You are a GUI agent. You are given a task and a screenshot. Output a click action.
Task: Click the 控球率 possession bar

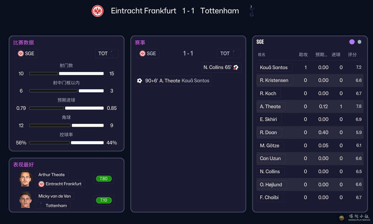[66, 143]
